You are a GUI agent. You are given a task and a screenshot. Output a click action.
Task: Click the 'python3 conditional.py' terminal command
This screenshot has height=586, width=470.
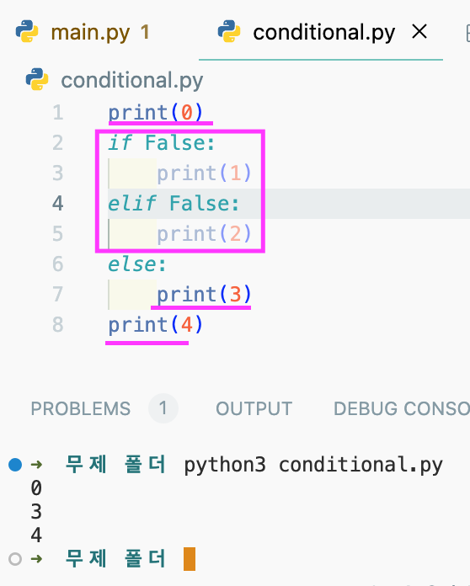tap(313, 466)
